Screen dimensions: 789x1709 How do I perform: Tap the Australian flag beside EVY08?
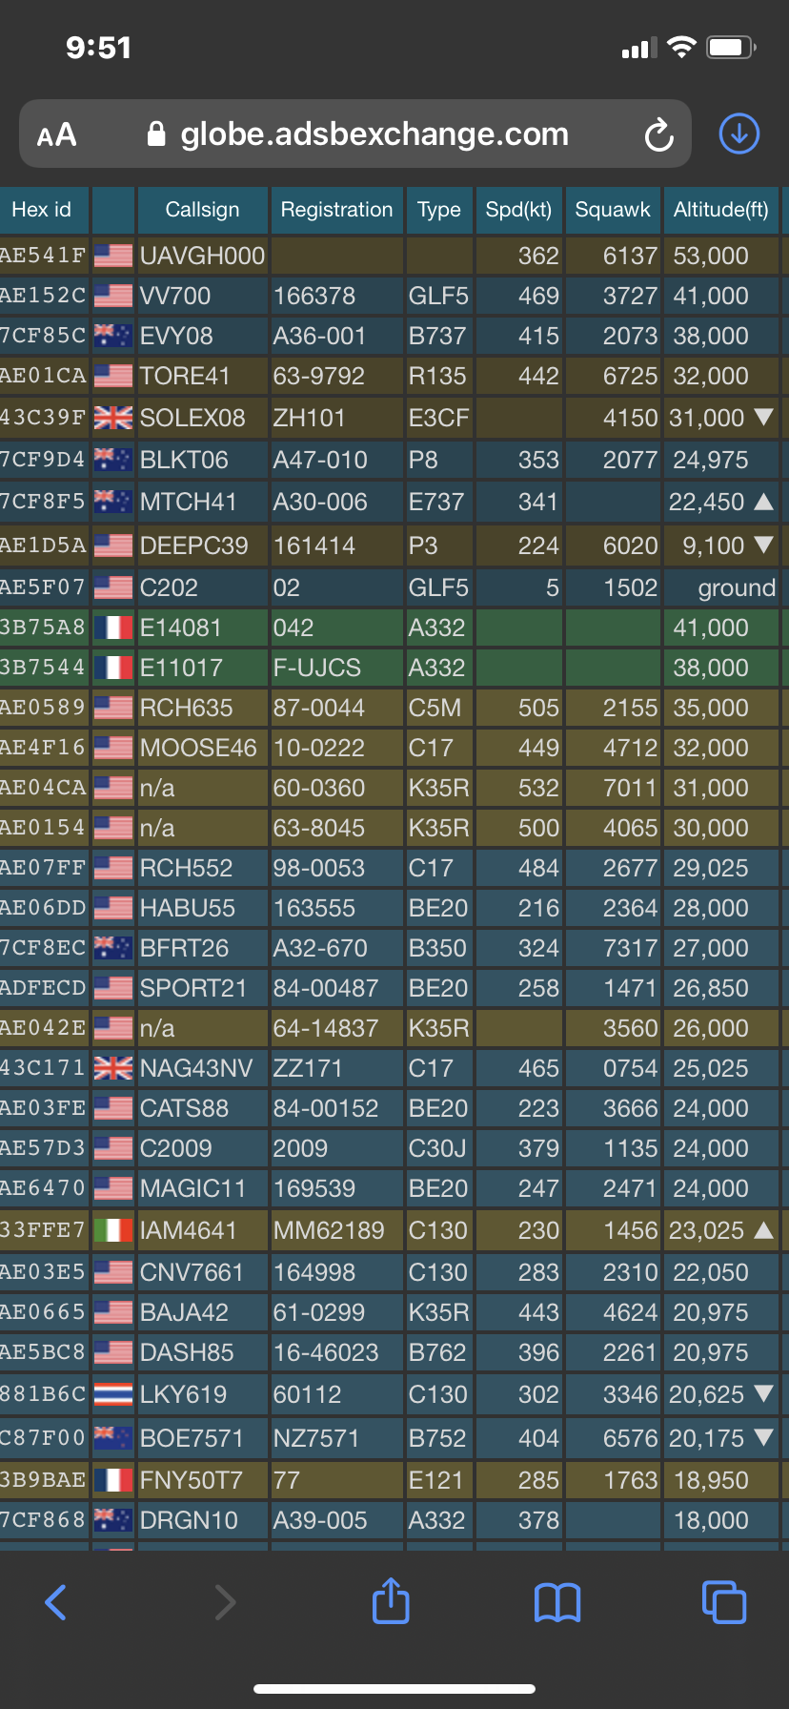click(113, 336)
